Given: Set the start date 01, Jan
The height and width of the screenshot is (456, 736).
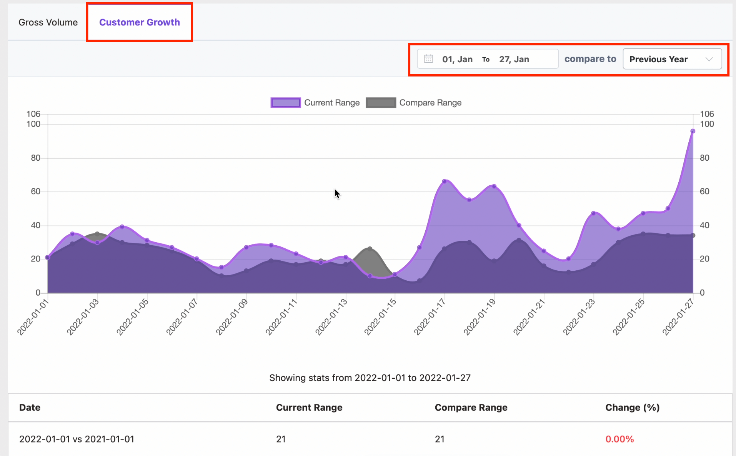Looking at the screenshot, I should (457, 59).
